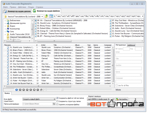Screen dimensions: 147x113
Task: Select the playlist icon of 00. VA file
Action: [36, 20]
